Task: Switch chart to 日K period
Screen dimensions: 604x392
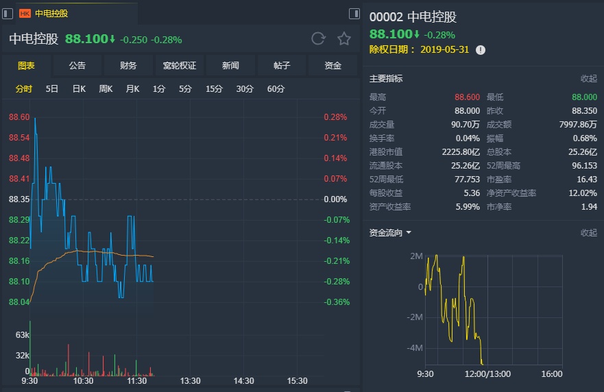Action: coord(79,89)
